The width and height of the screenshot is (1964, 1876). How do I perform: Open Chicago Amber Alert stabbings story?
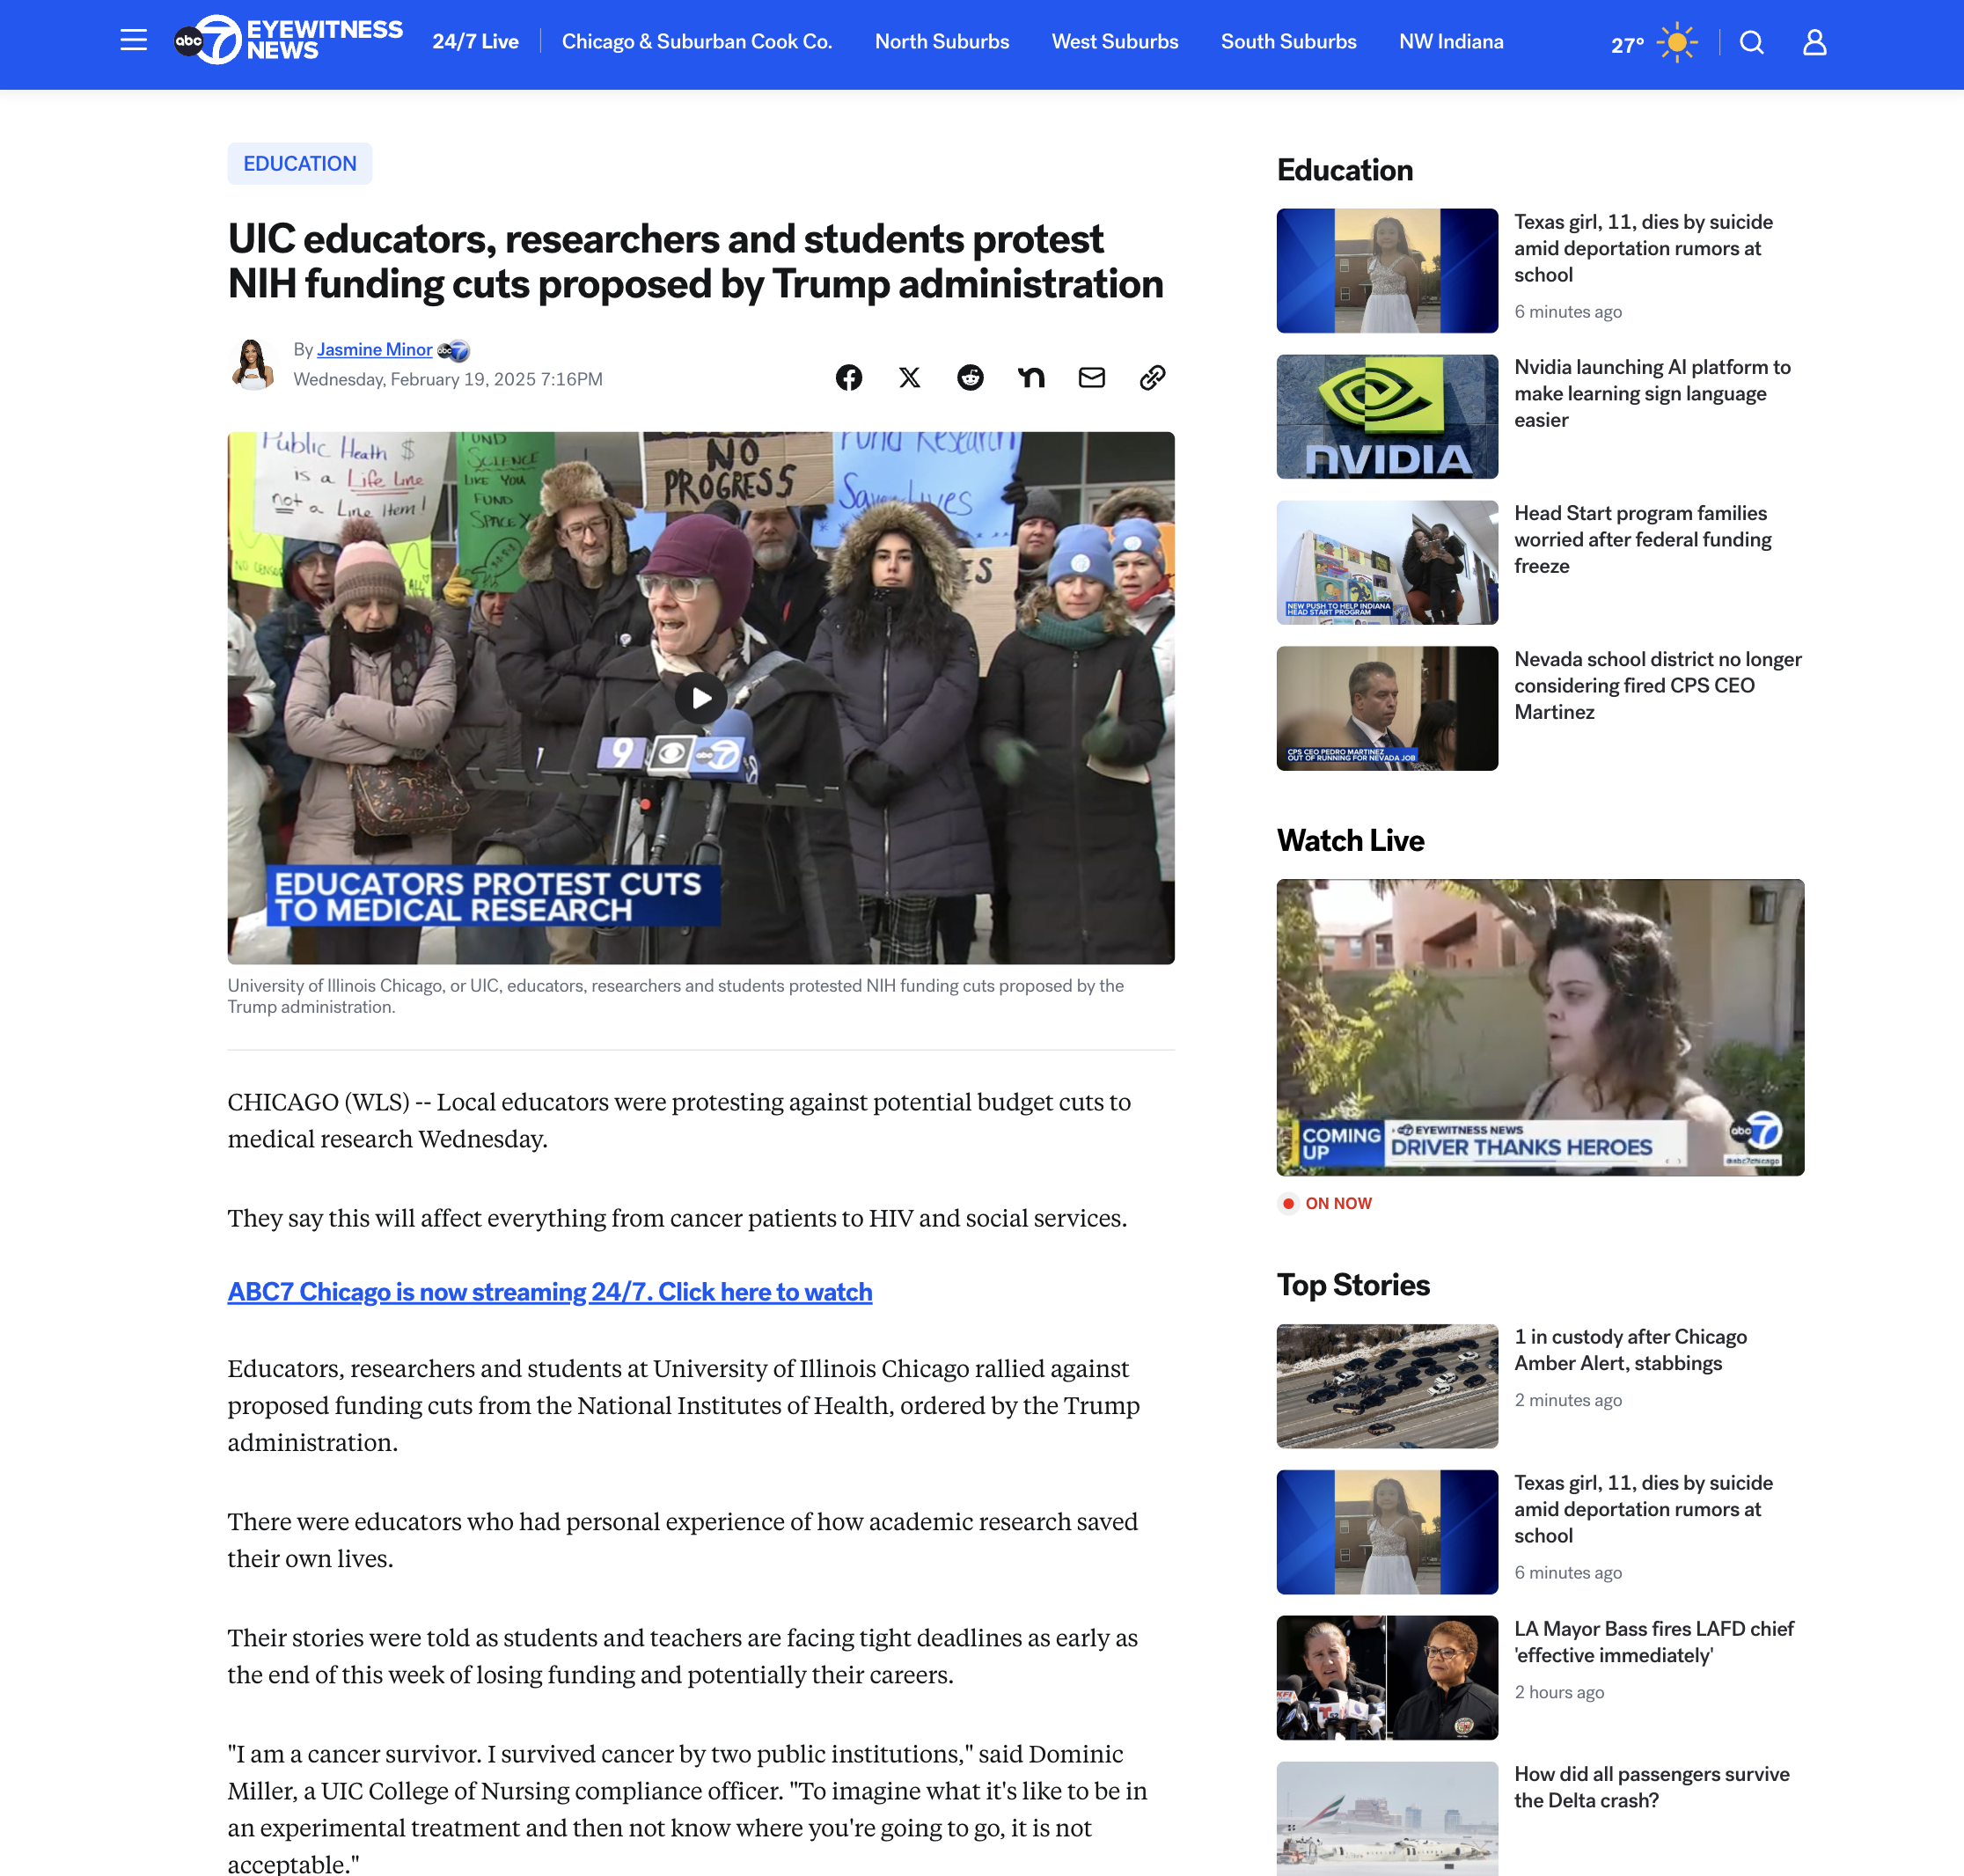click(x=1630, y=1350)
